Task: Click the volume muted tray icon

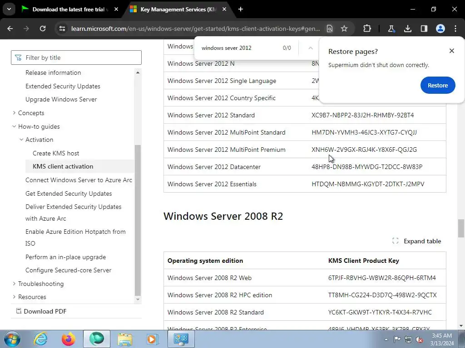Action: point(419,339)
